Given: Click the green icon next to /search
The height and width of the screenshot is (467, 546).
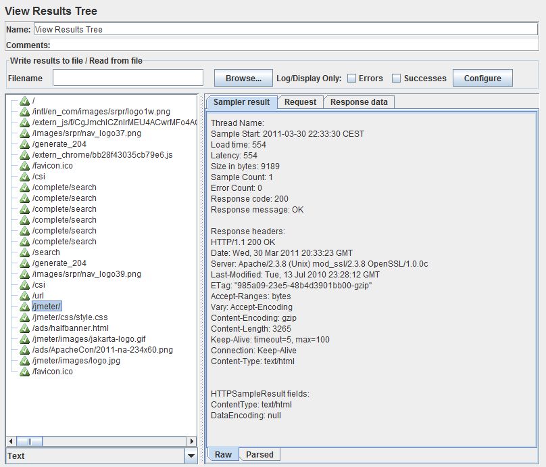Looking at the screenshot, I should tap(25, 252).
